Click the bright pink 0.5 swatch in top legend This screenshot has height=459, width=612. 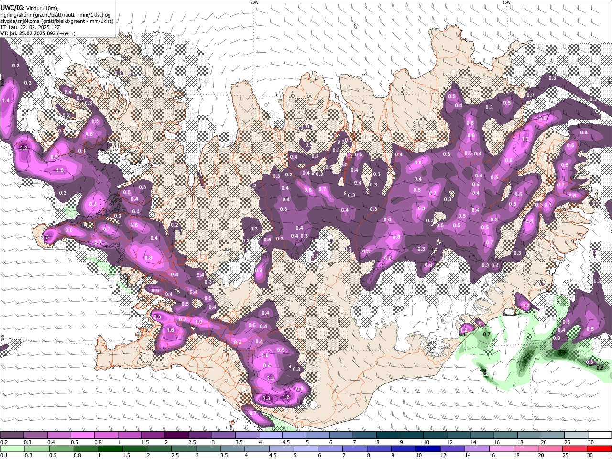[x=82, y=435]
